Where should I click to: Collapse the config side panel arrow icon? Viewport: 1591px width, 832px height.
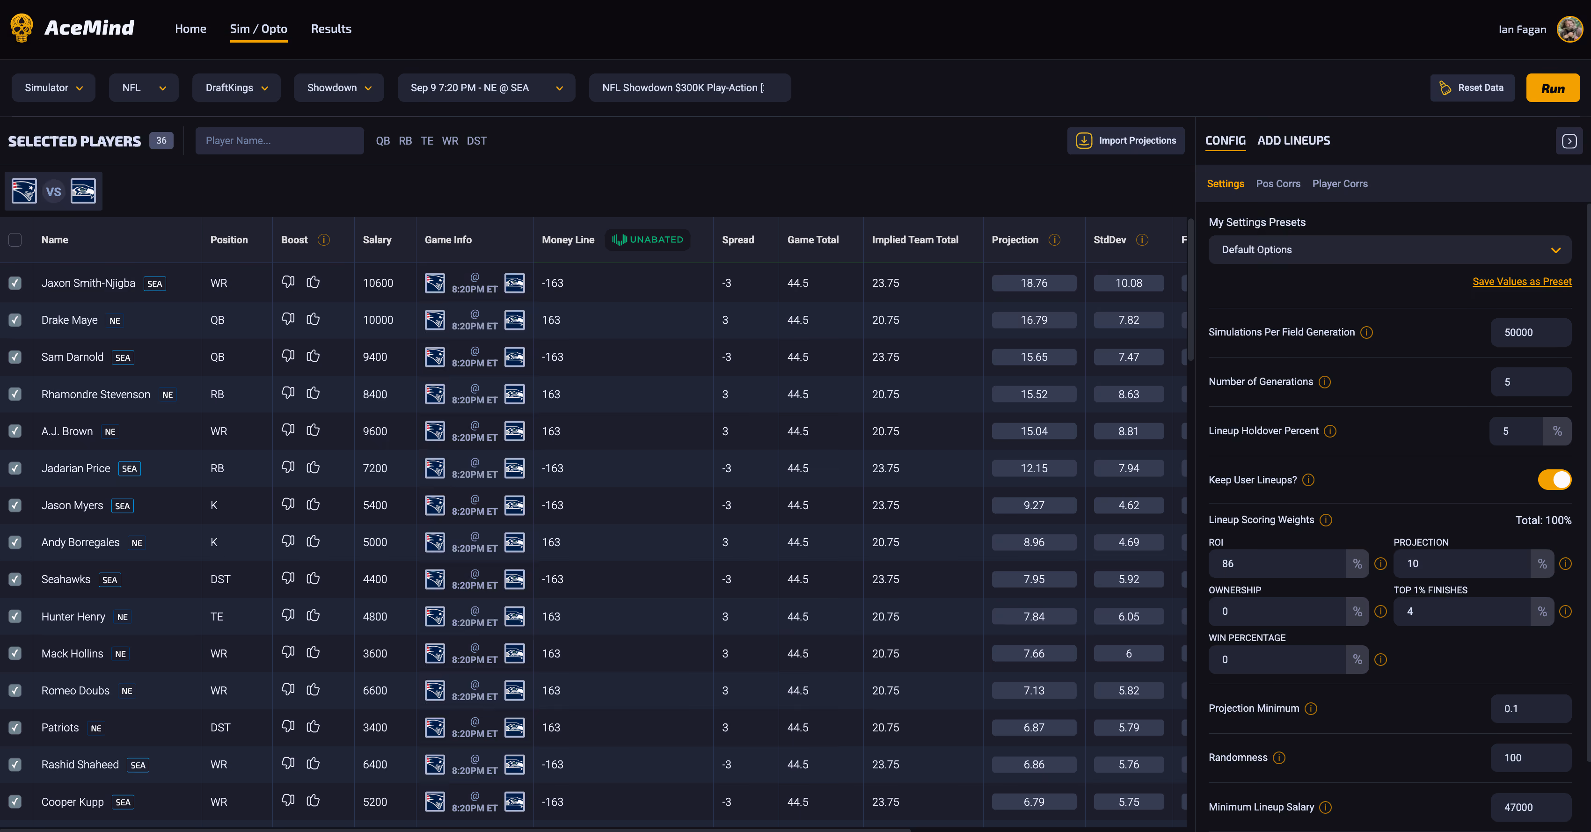(x=1569, y=141)
